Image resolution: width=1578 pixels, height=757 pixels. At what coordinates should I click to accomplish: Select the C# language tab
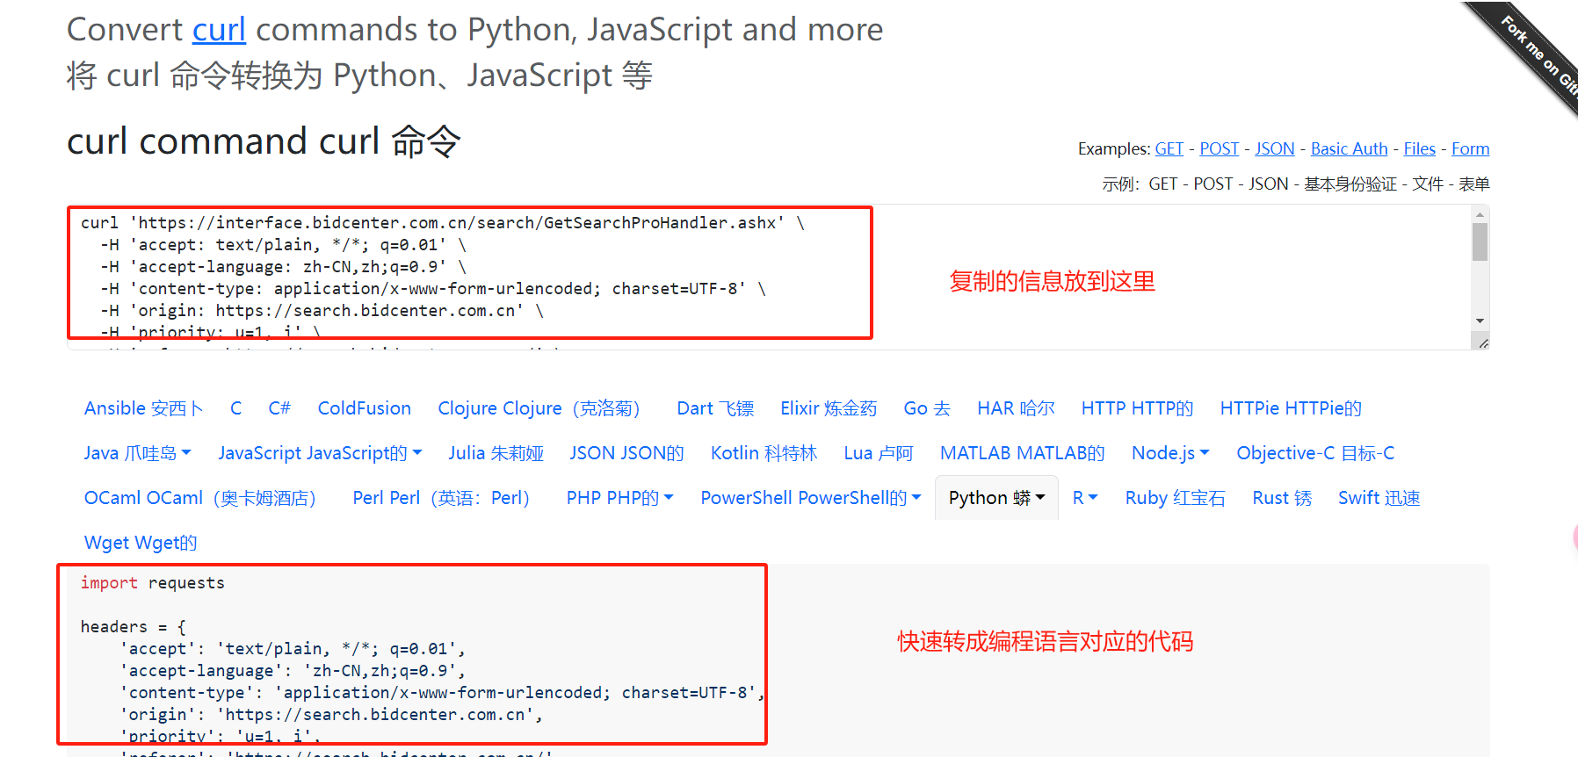pyautogui.click(x=279, y=408)
